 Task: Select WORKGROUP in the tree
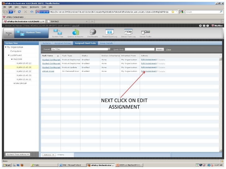[20, 83]
